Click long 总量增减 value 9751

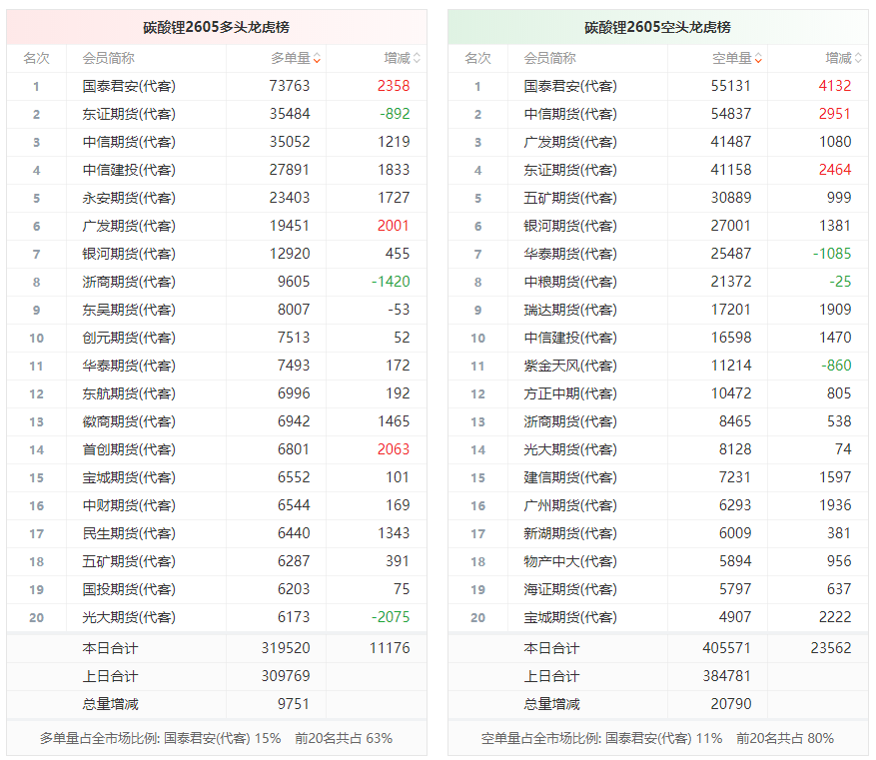coord(294,704)
